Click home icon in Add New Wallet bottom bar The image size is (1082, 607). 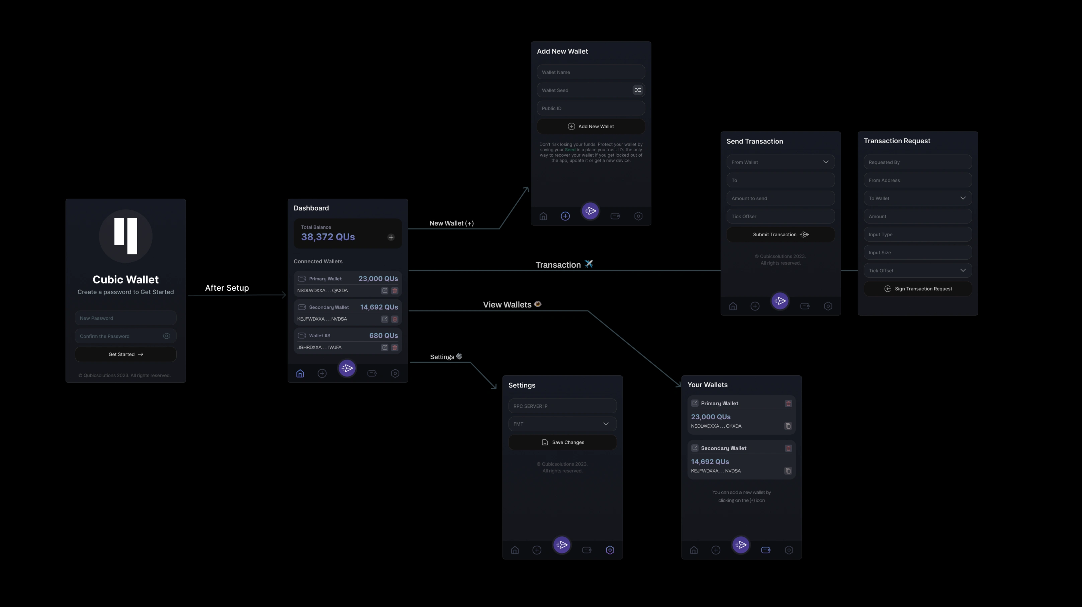544,216
